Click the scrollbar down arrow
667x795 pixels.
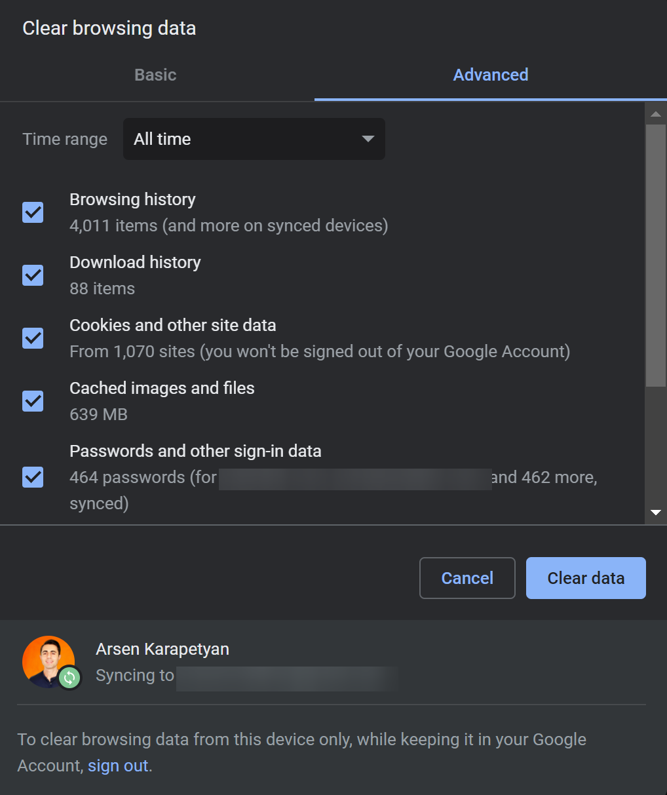pyautogui.click(x=656, y=512)
